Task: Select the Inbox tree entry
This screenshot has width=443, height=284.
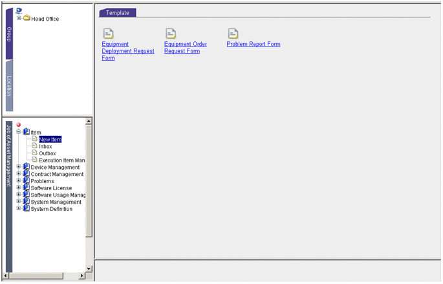Action: (x=45, y=146)
